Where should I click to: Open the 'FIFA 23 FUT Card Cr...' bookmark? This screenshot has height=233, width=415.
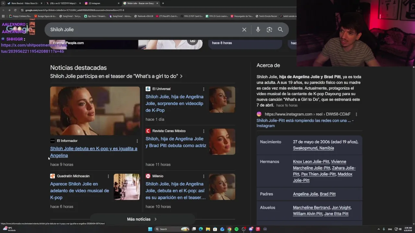click(192, 16)
